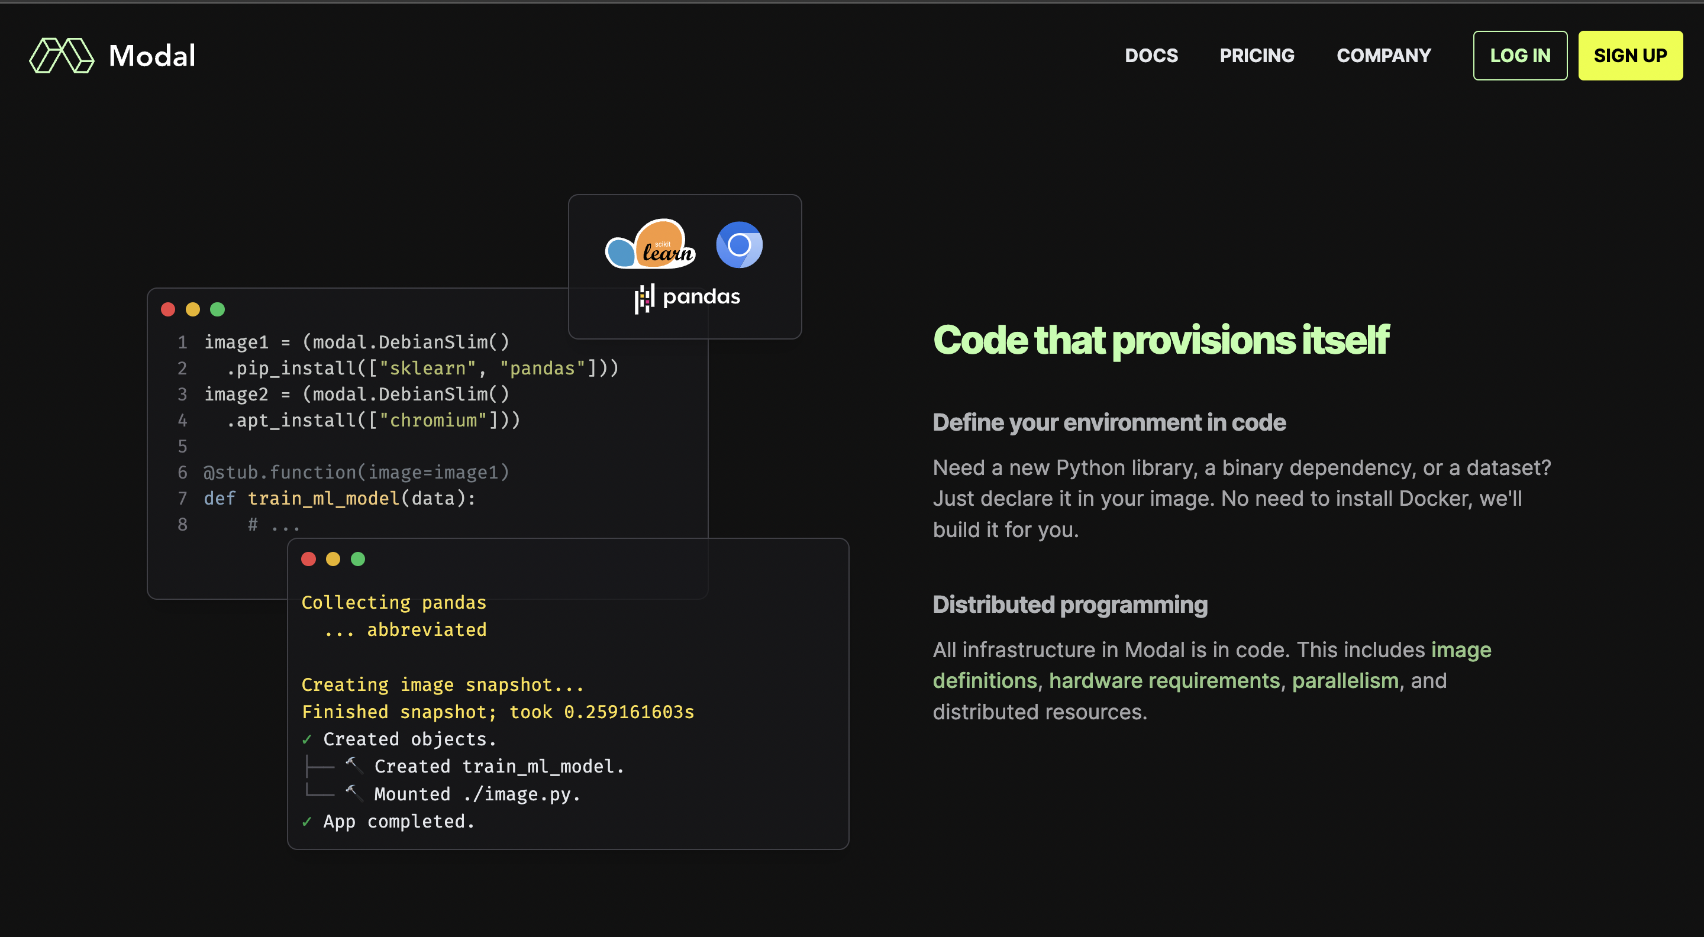Image resolution: width=1704 pixels, height=937 pixels.
Task: Click code line 'image1 = (modal.DebianSlim()'
Action: tap(357, 343)
